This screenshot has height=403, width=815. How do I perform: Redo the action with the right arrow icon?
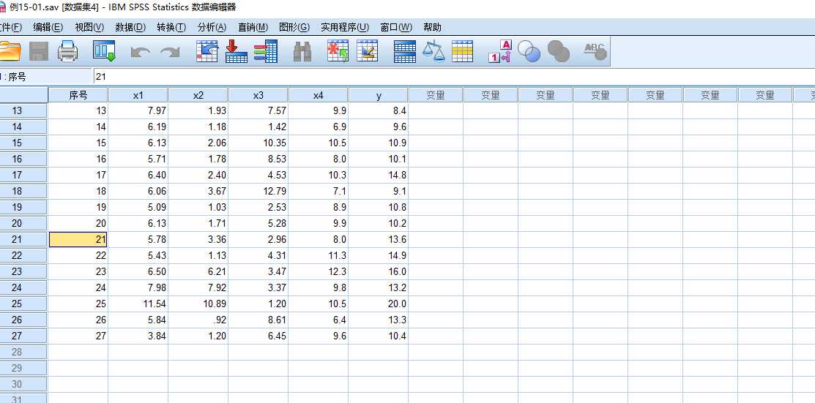click(x=169, y=52)
